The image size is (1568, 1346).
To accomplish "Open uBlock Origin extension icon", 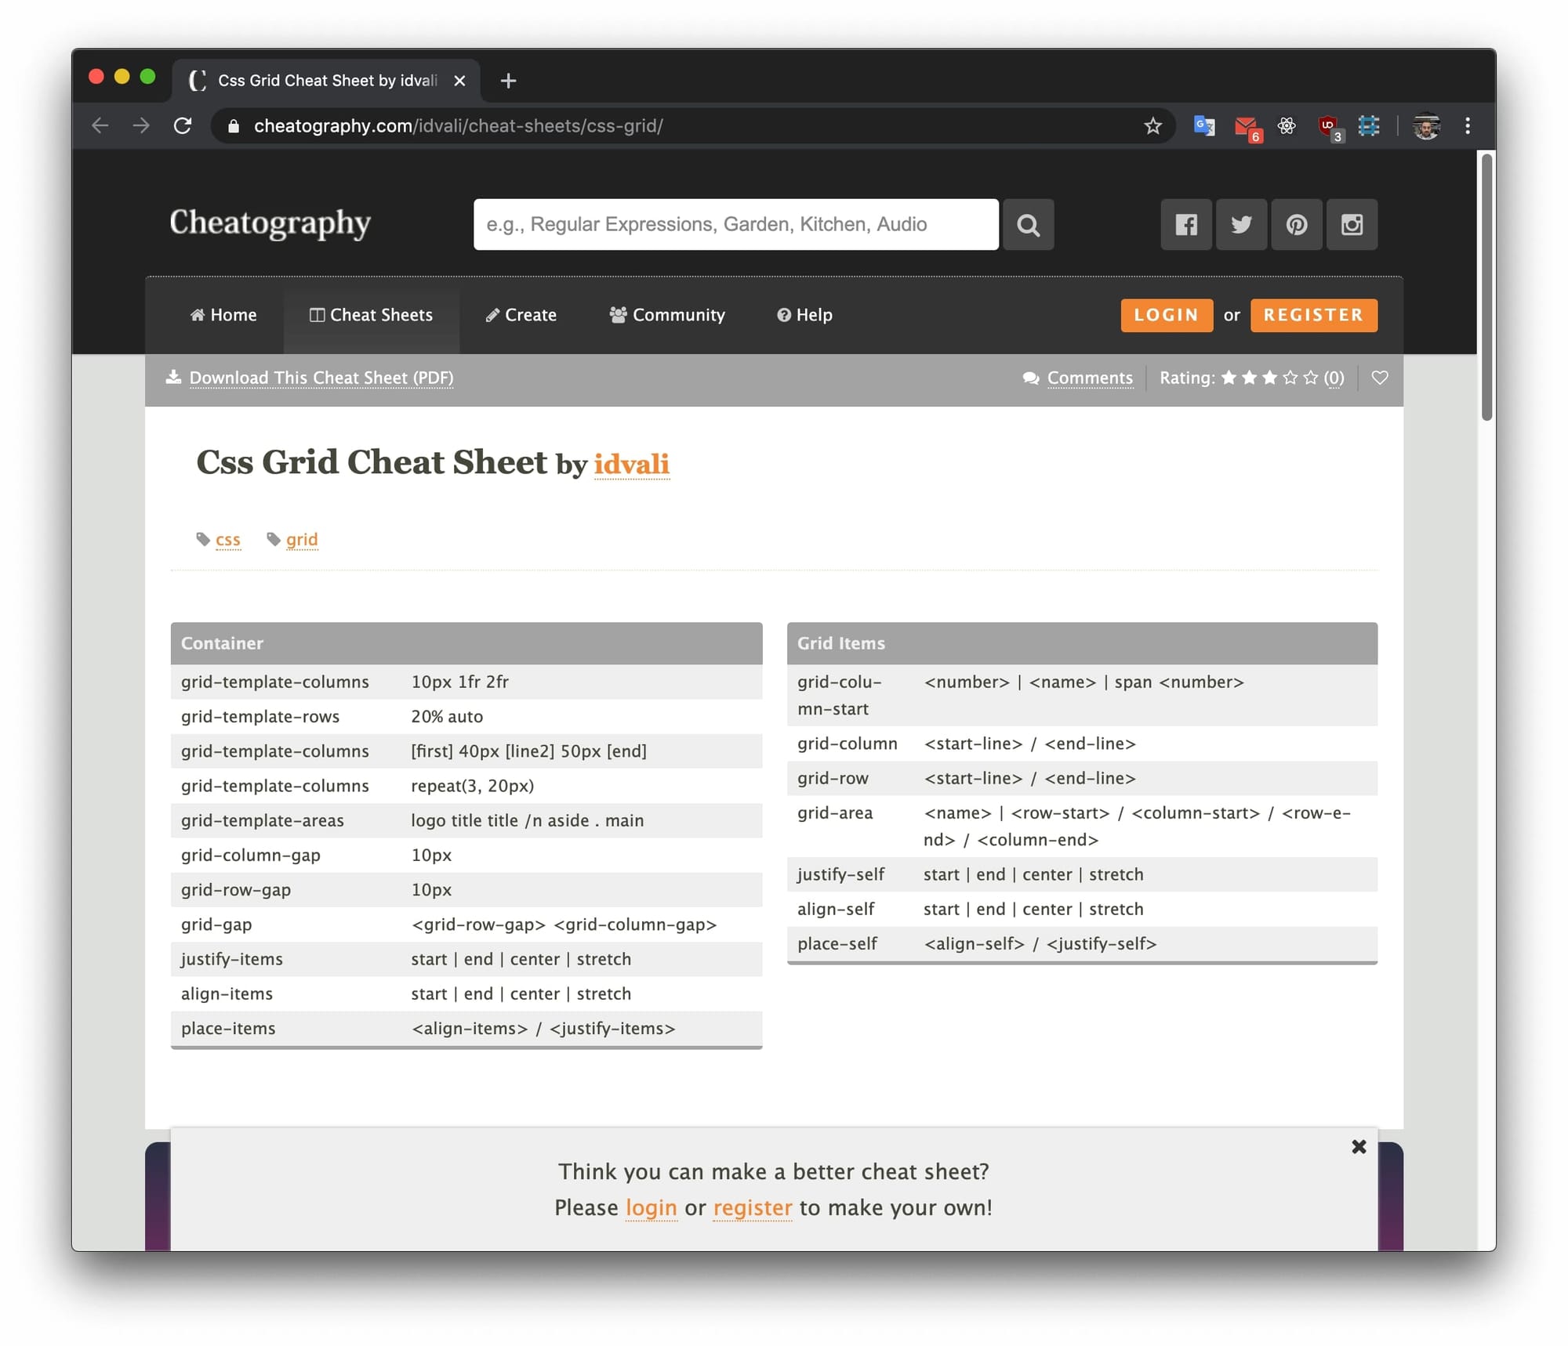I will click(x=1328, y=126).
